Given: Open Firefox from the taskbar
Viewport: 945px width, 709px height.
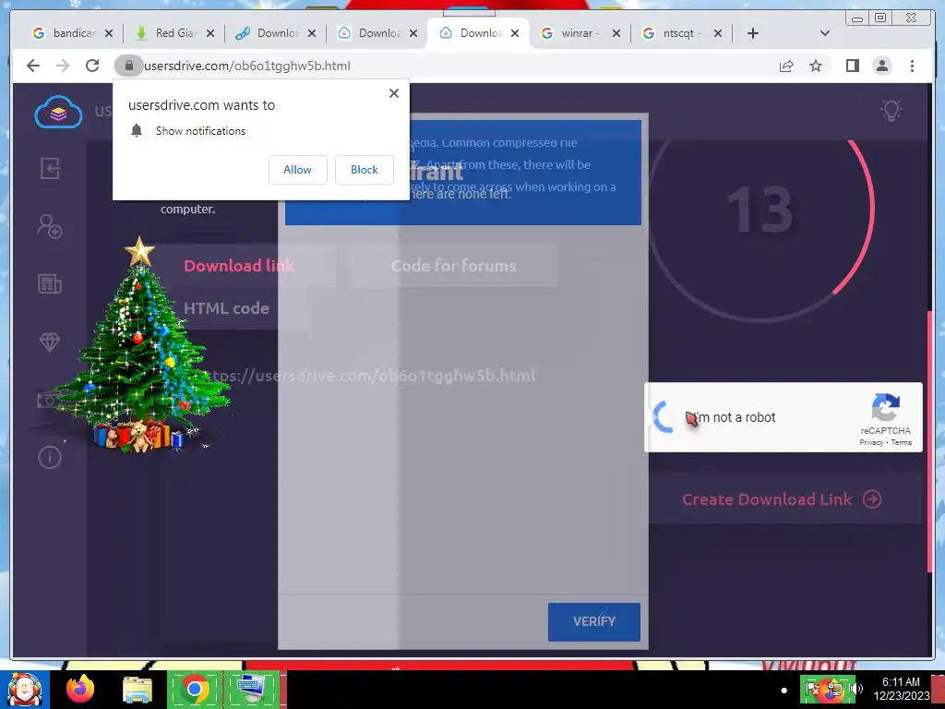Looking at the screenshot, I should tap(80, 689).
